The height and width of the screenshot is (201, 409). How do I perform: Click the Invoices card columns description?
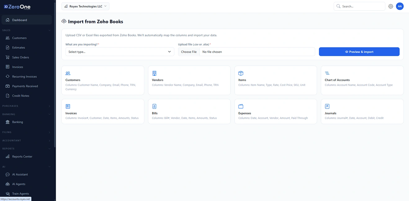[x=102, y=118]
